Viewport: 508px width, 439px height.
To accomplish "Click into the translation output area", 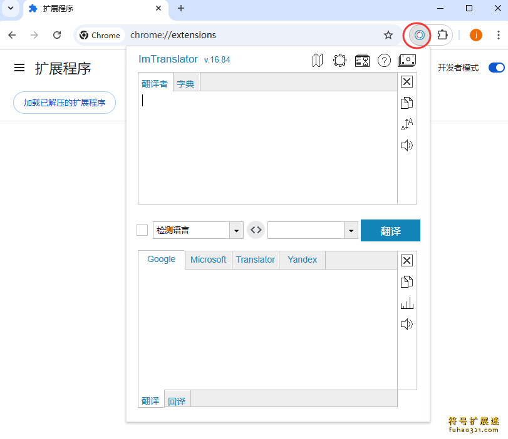I will [x=267, y=330].
